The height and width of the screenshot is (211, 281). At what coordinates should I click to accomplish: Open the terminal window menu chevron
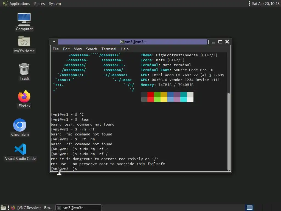pos(54,42)
